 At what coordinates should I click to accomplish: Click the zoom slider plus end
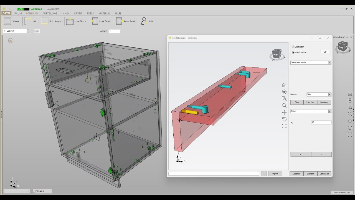point(28,191)
